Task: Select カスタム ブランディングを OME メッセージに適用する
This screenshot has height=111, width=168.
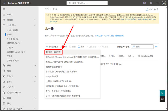Action: 73,62
